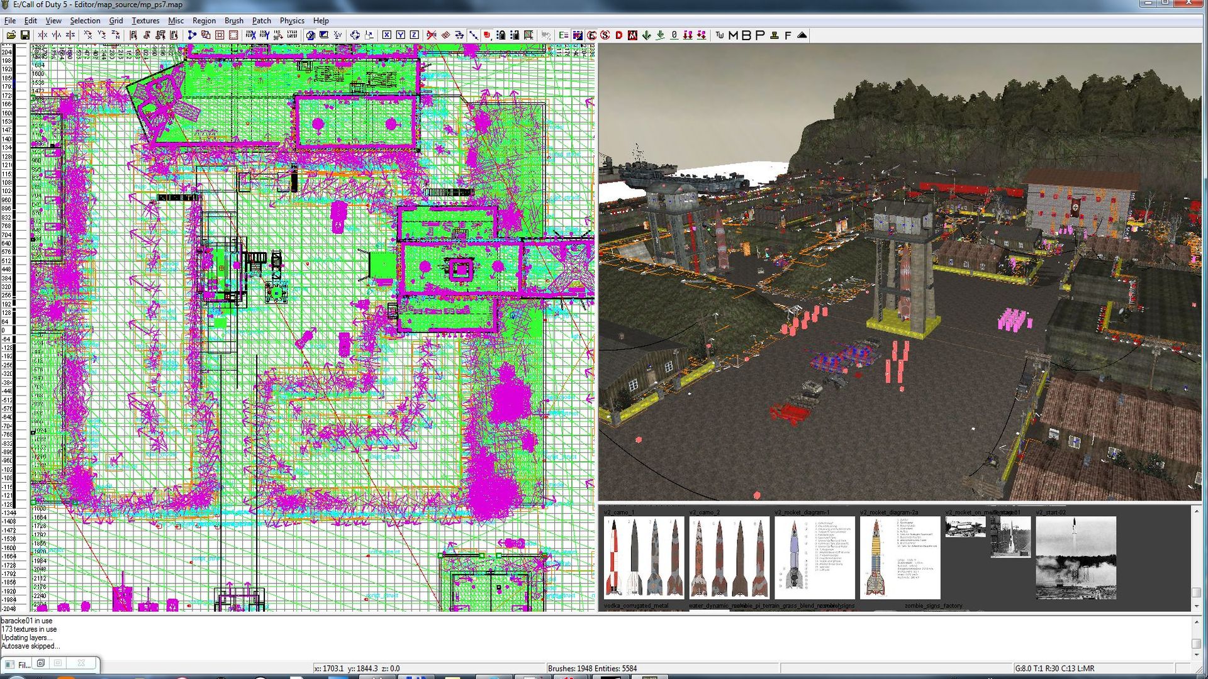Open the Grid menu
Viewport: 1208px width, 679px height.
point(116,21)
